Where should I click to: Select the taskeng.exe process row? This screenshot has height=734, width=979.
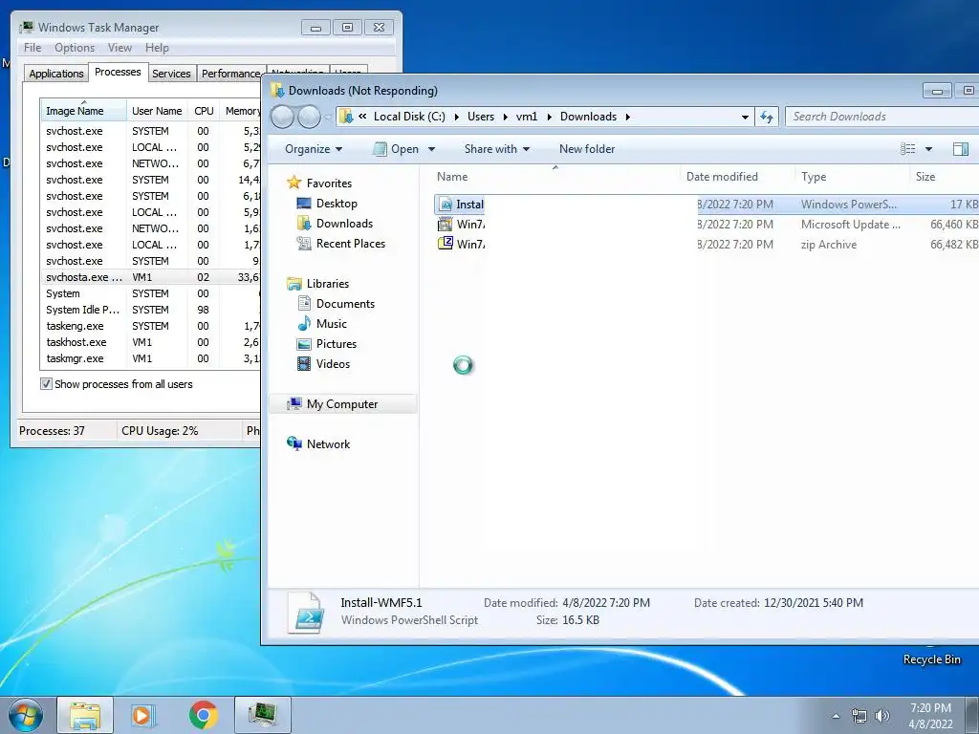(x=150, y=326)
